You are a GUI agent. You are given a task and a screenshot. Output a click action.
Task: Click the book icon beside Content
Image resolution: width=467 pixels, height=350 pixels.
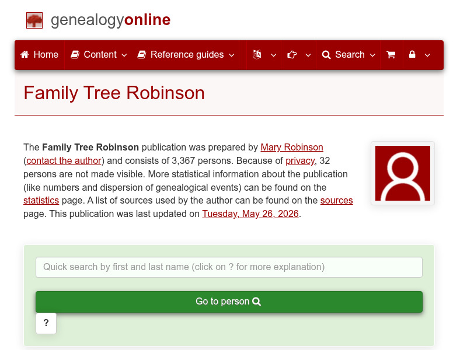(x=75, y=55)
